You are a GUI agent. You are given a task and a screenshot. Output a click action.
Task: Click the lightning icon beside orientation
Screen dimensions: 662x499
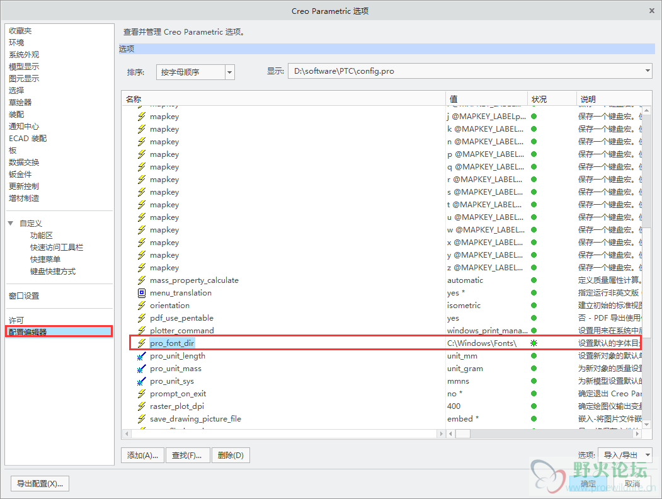coord(142,306)
